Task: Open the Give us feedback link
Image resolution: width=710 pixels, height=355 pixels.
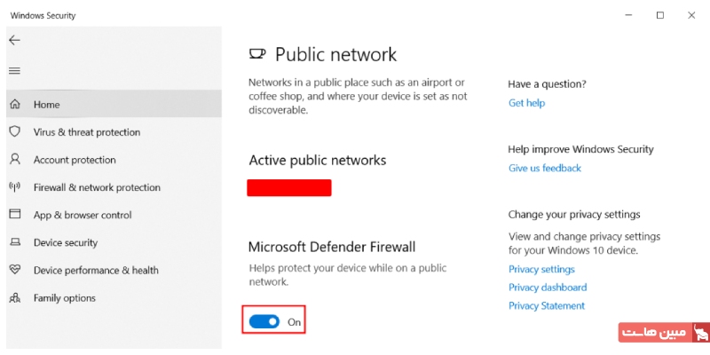Action: 544,168
